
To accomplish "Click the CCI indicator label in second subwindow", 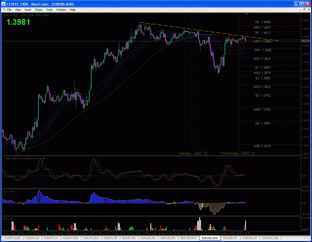I will (9, 191).
